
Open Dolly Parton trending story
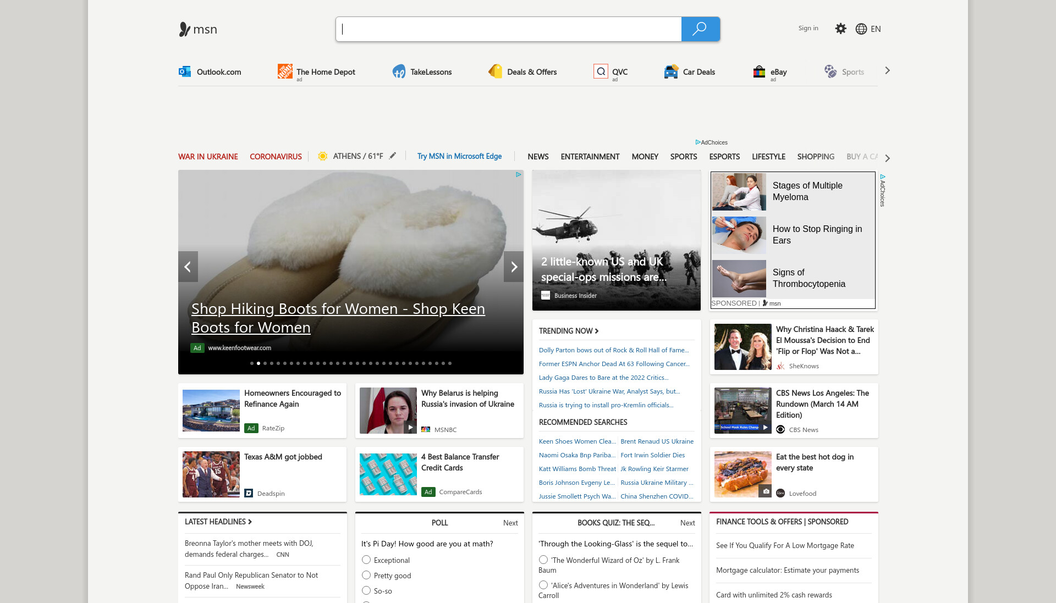point(614,350)
